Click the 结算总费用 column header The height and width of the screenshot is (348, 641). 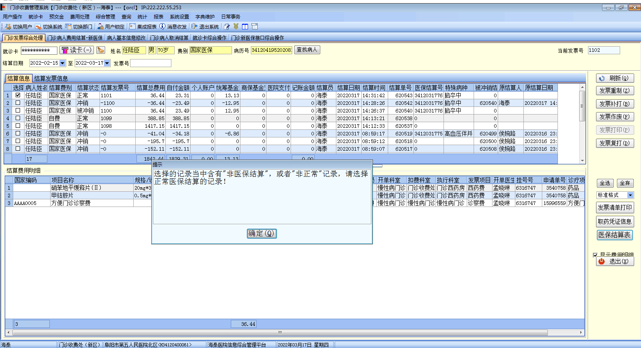click(151, 88)
